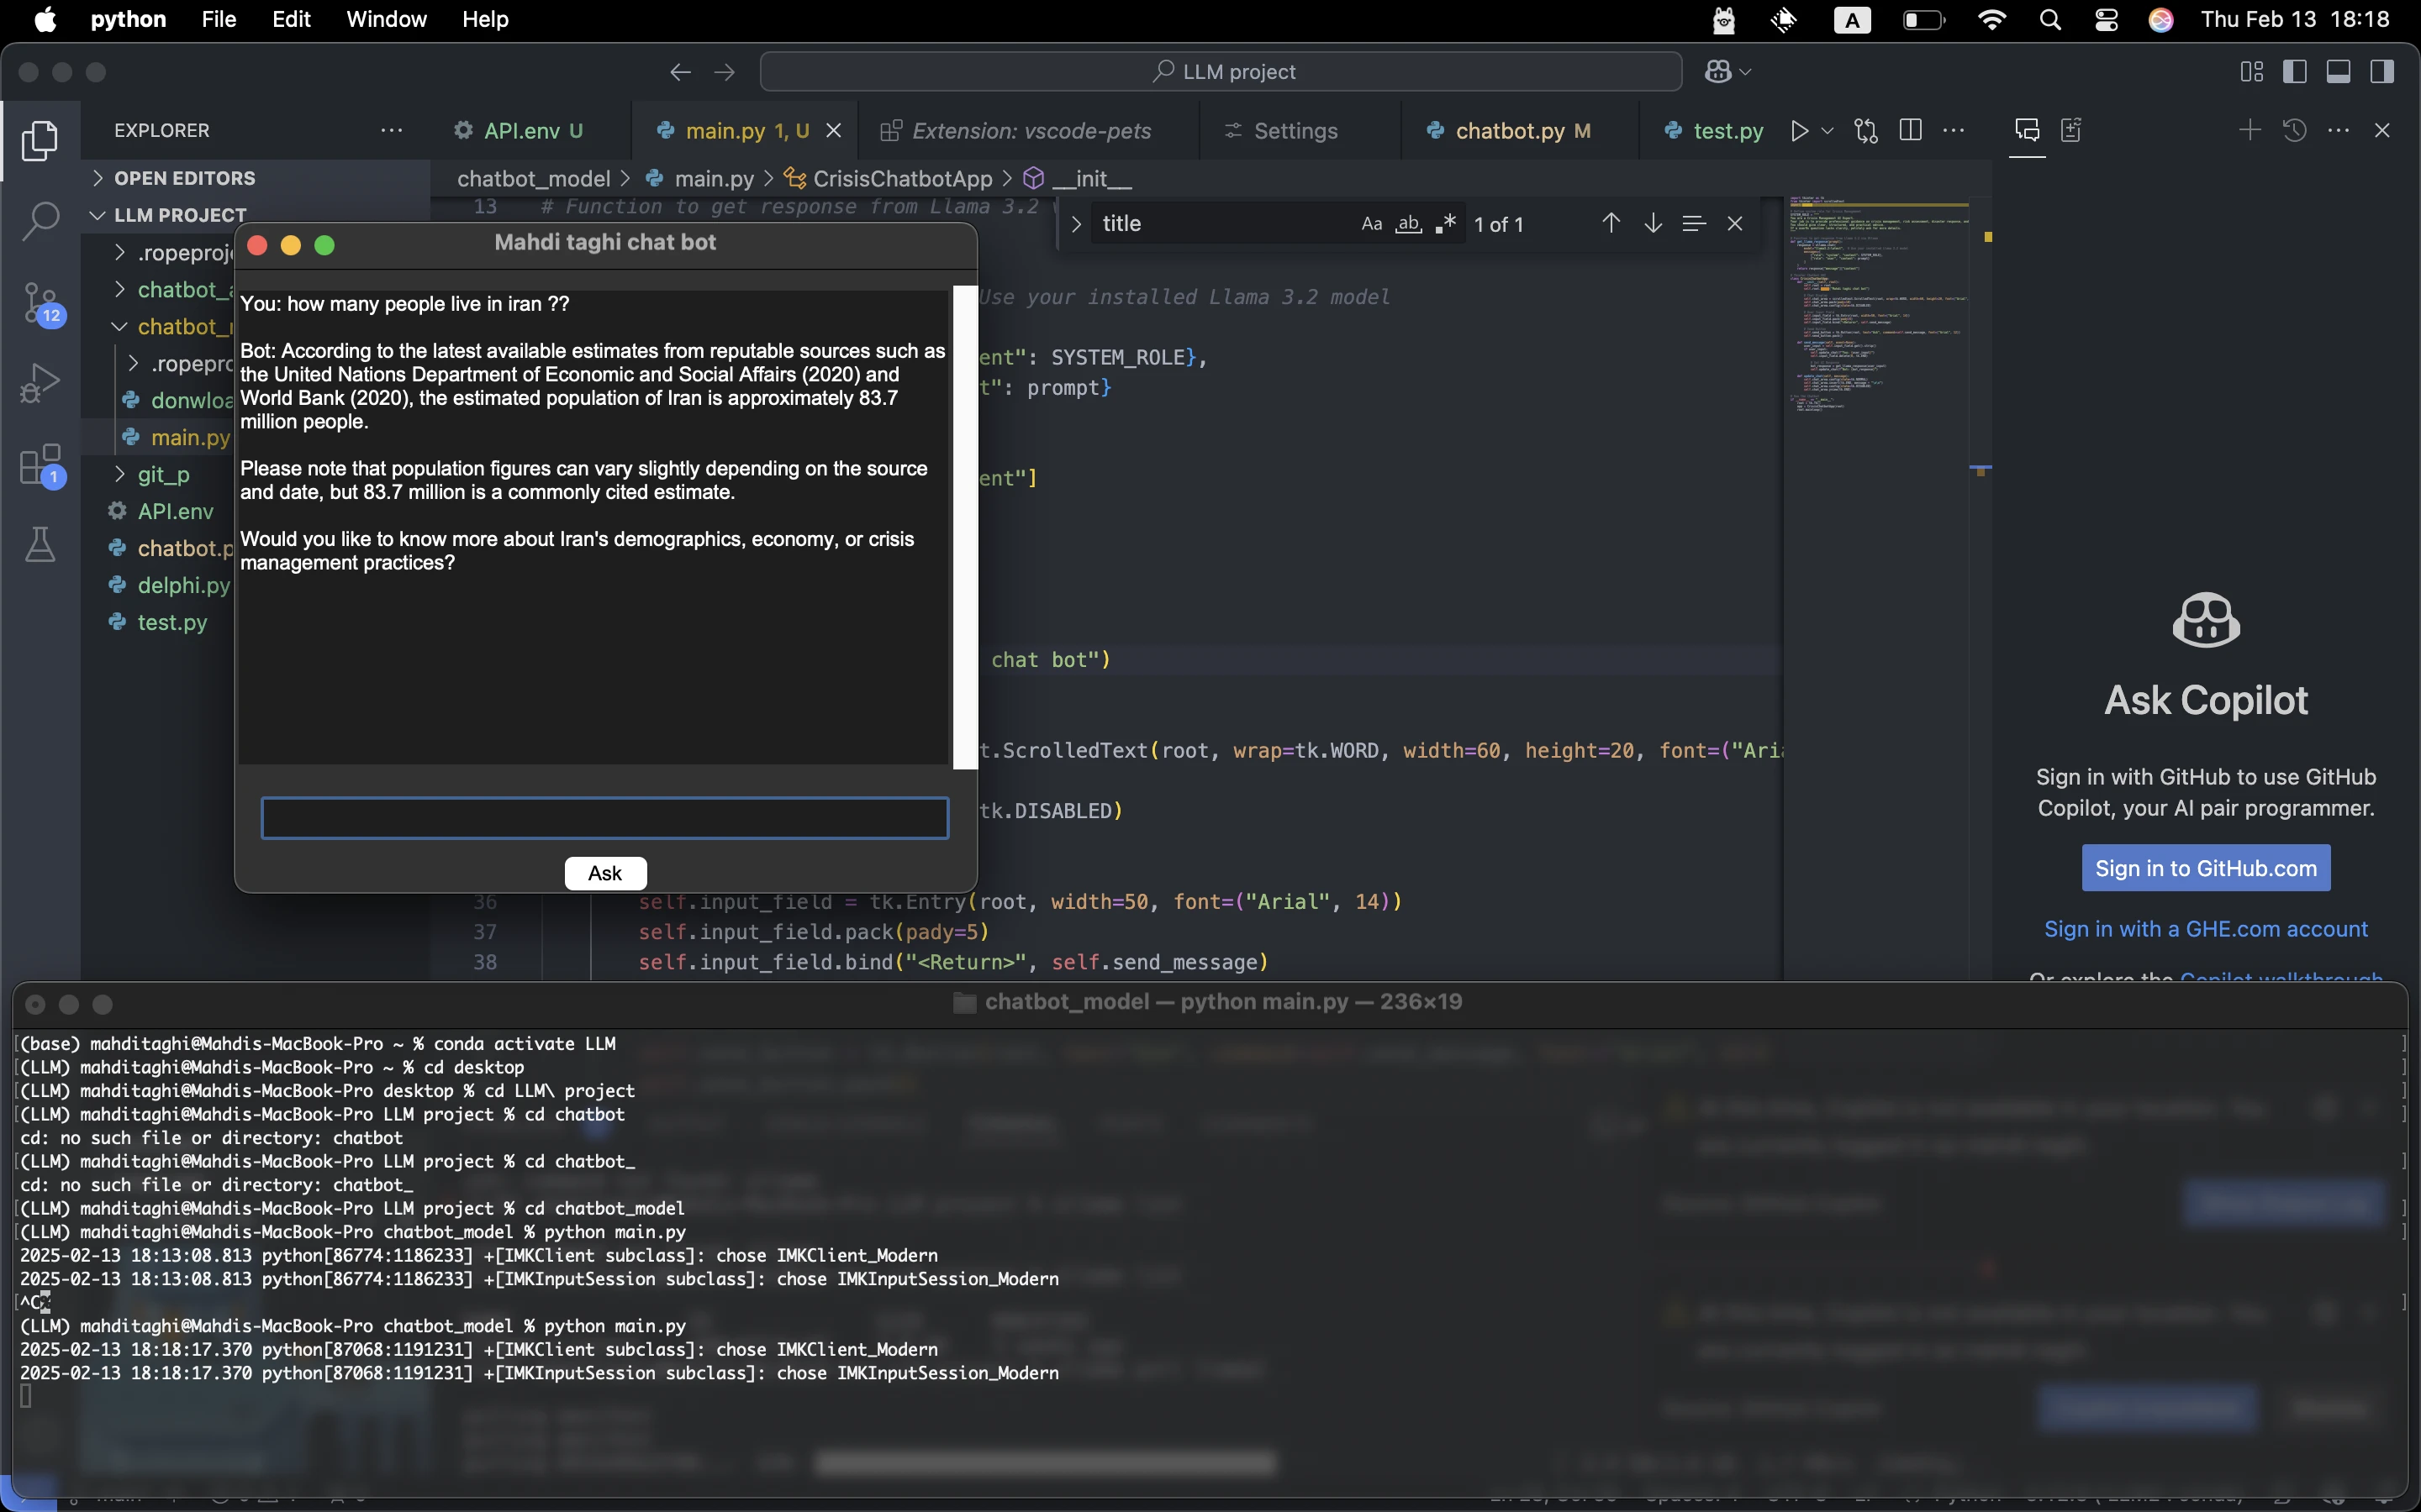Click the Ask button in chat bot
Image resolution: width=2421 pixels, height=1512 pixels.
click(x=604, y=873)
